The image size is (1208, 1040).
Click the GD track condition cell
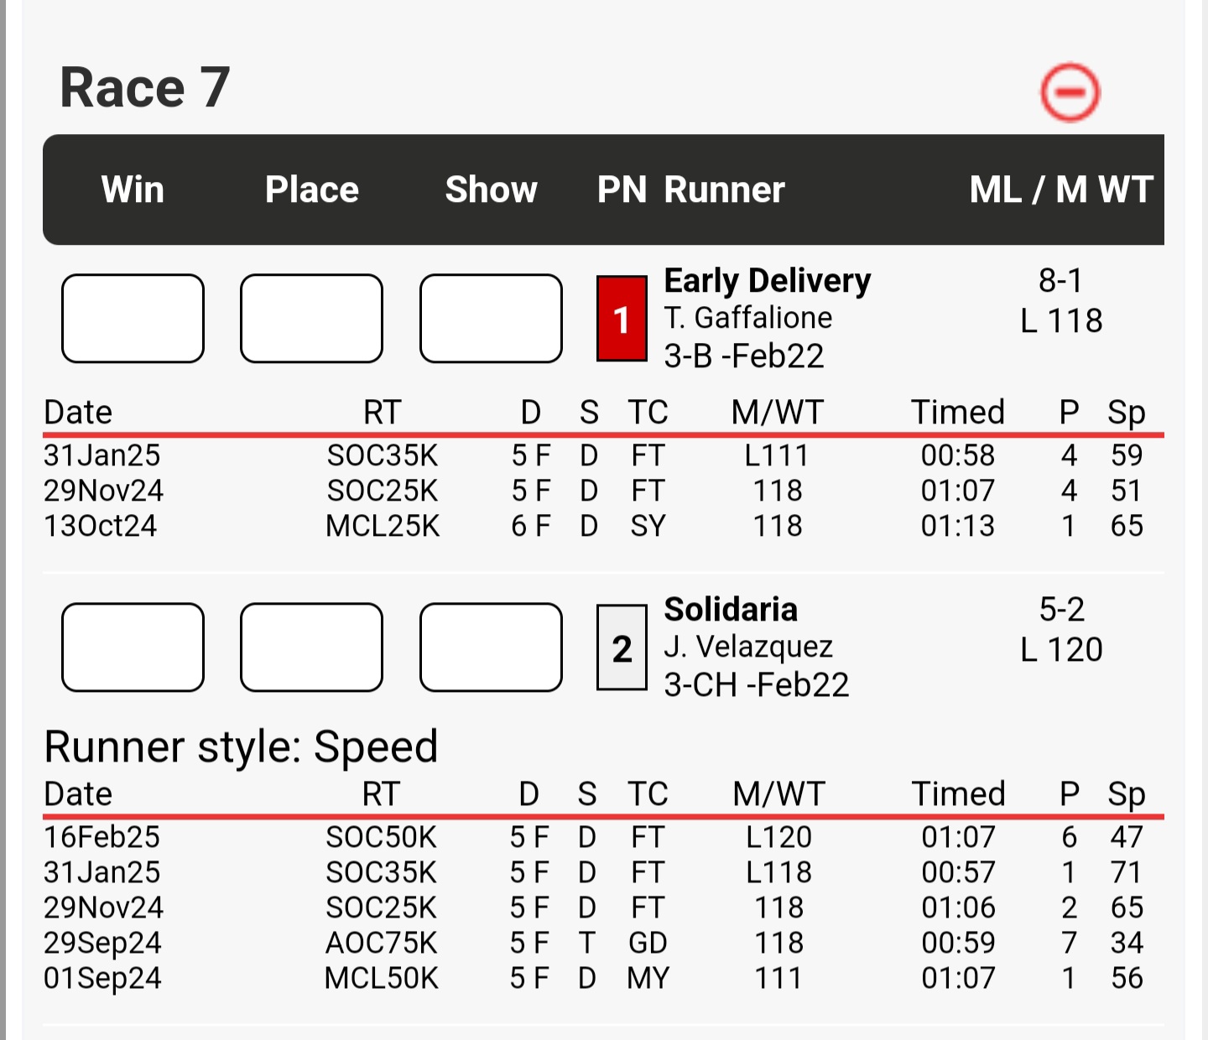648,943
